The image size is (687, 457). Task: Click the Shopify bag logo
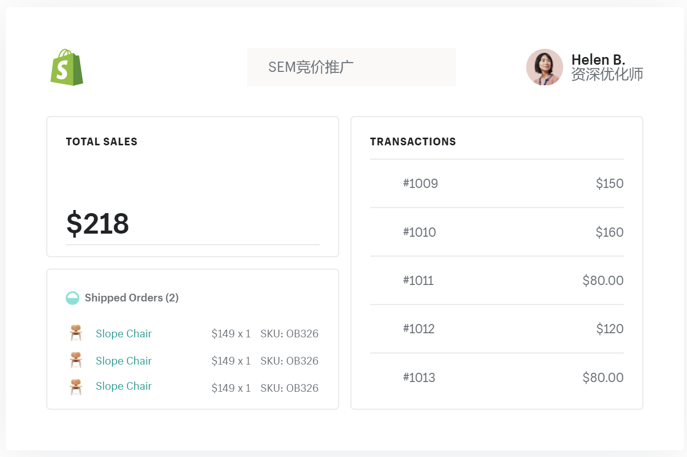66,67
